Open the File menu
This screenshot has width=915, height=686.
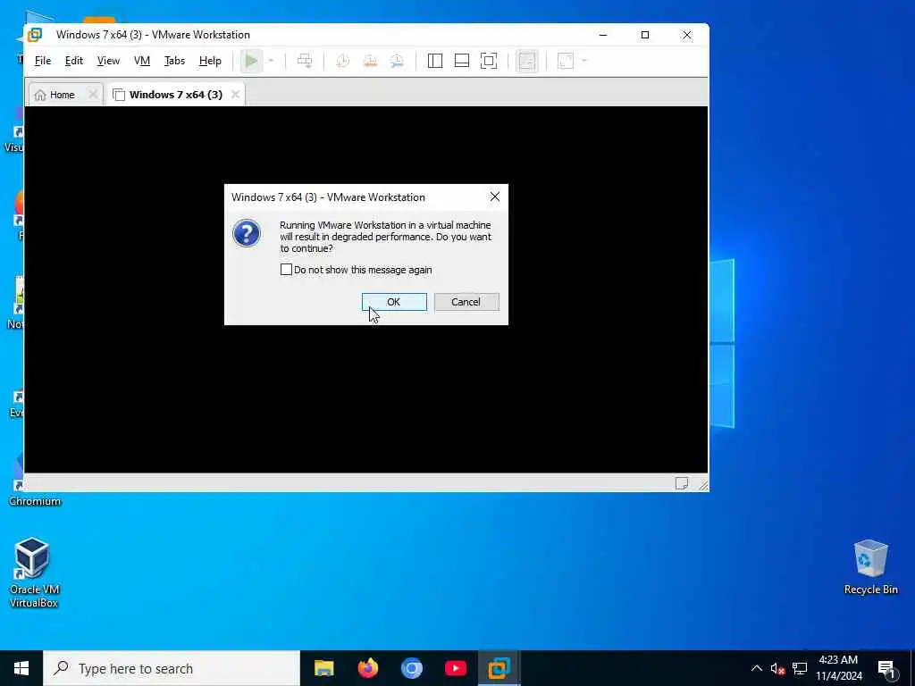click(43, 61)
